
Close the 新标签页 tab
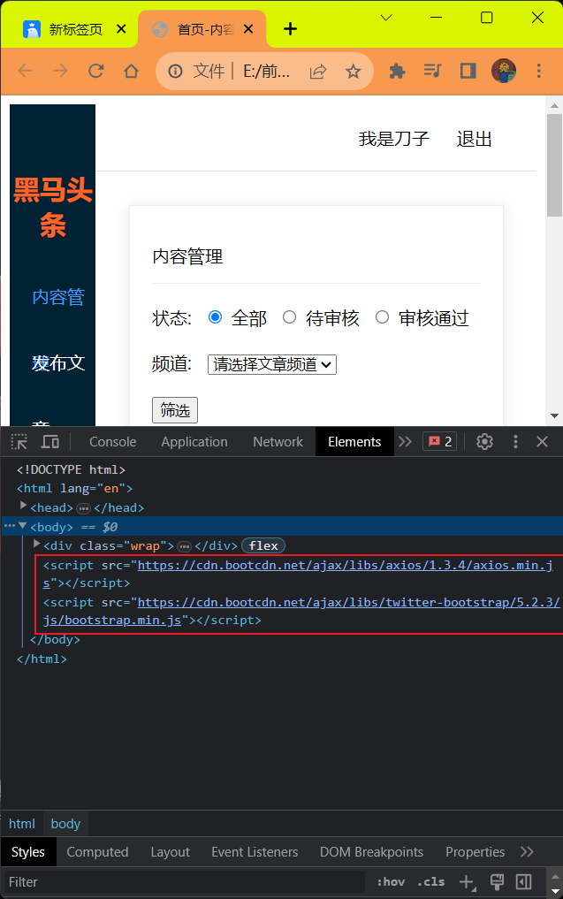click(x=122, y=28)
